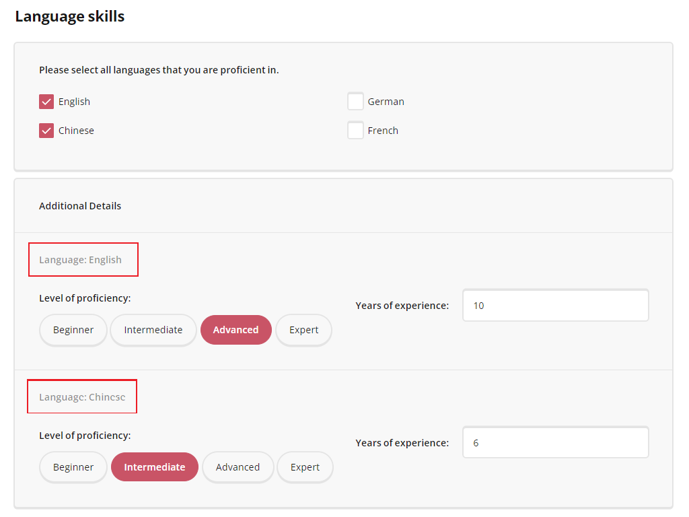Click the language selection instruction text
689x517 pixels.
[x=159, y=69]
